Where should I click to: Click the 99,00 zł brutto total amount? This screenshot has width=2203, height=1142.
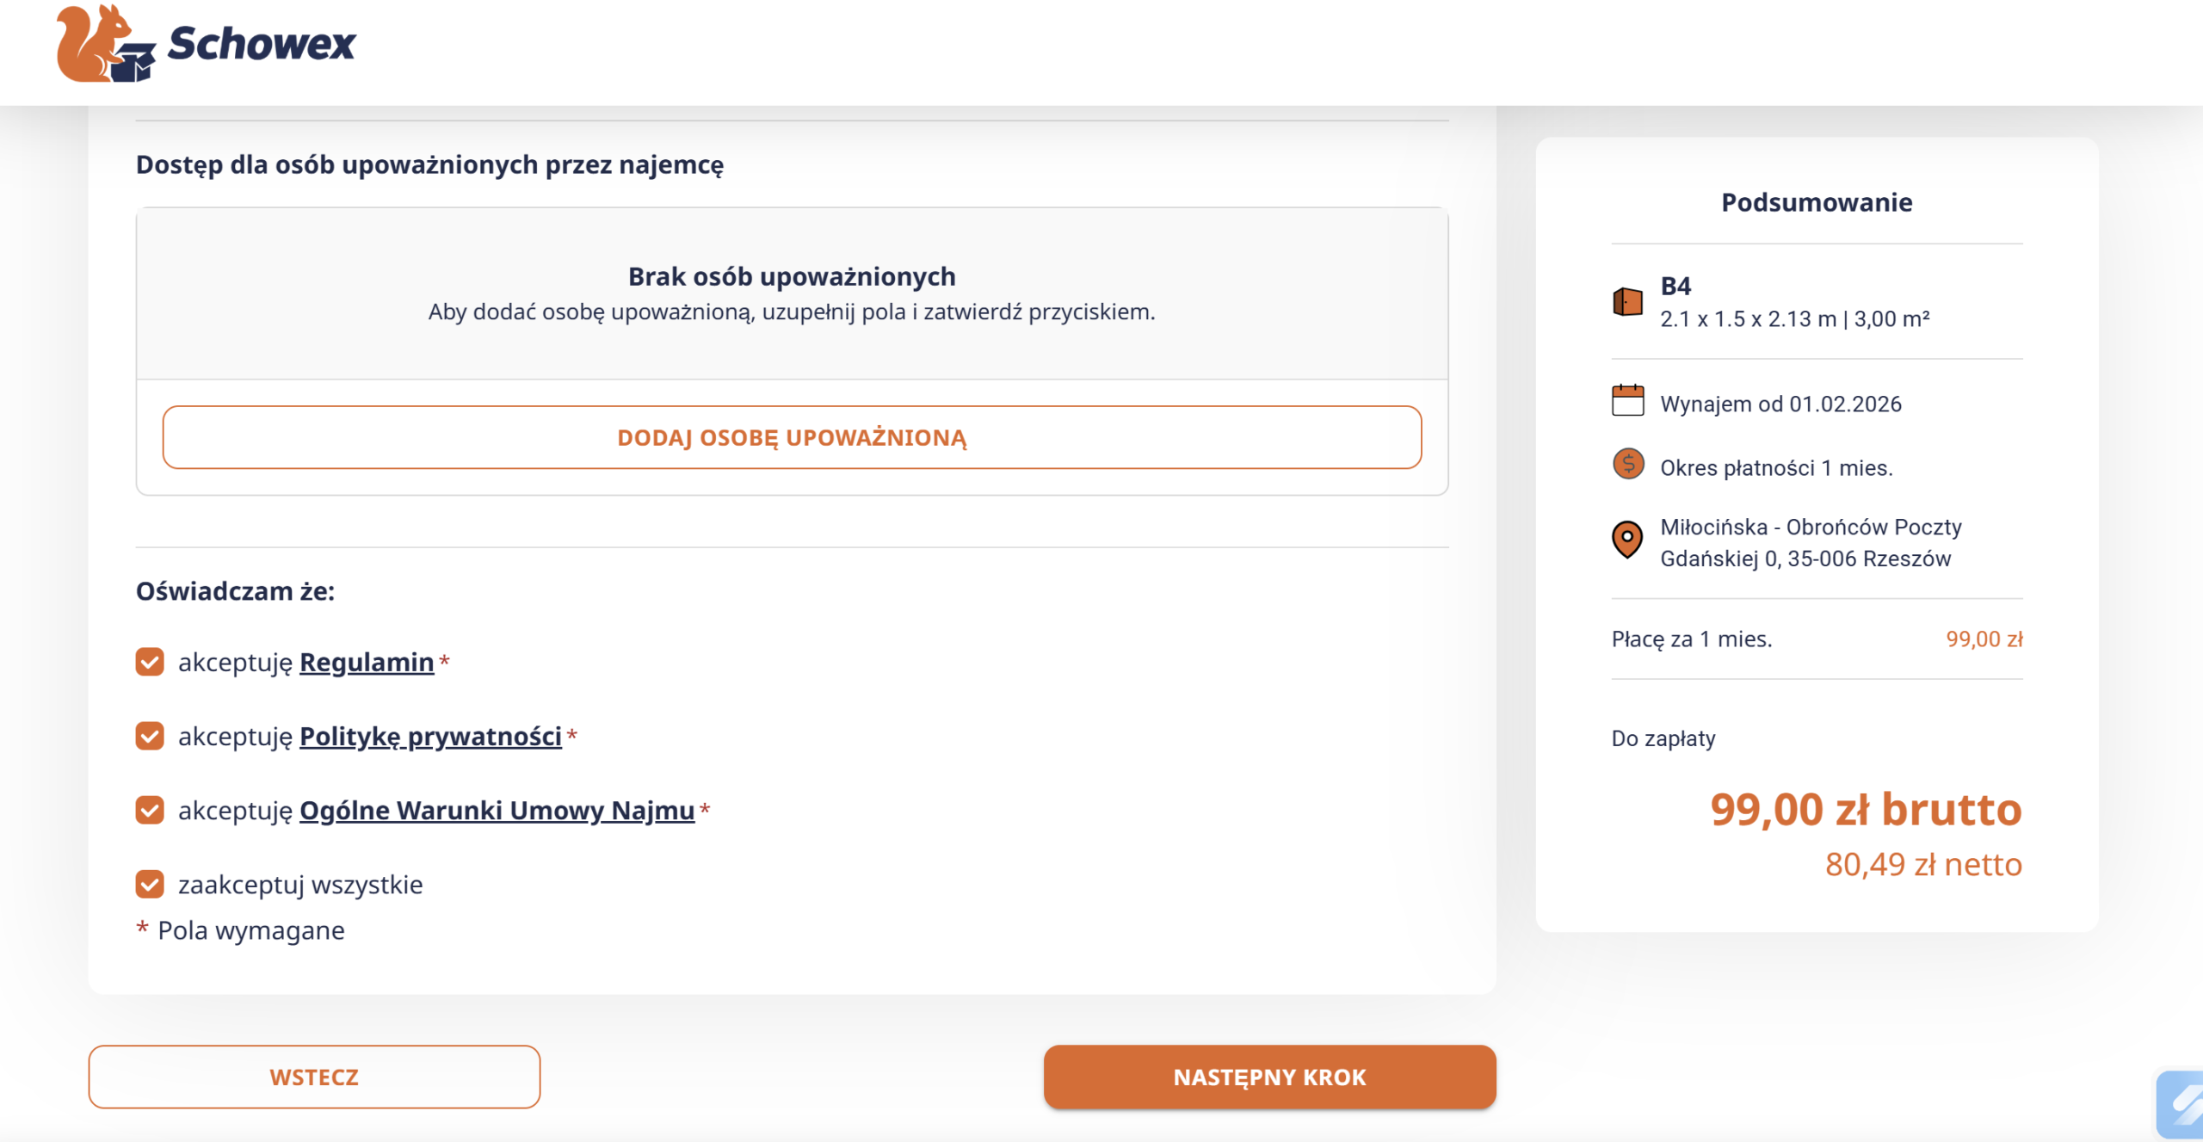pos(1866,810)
